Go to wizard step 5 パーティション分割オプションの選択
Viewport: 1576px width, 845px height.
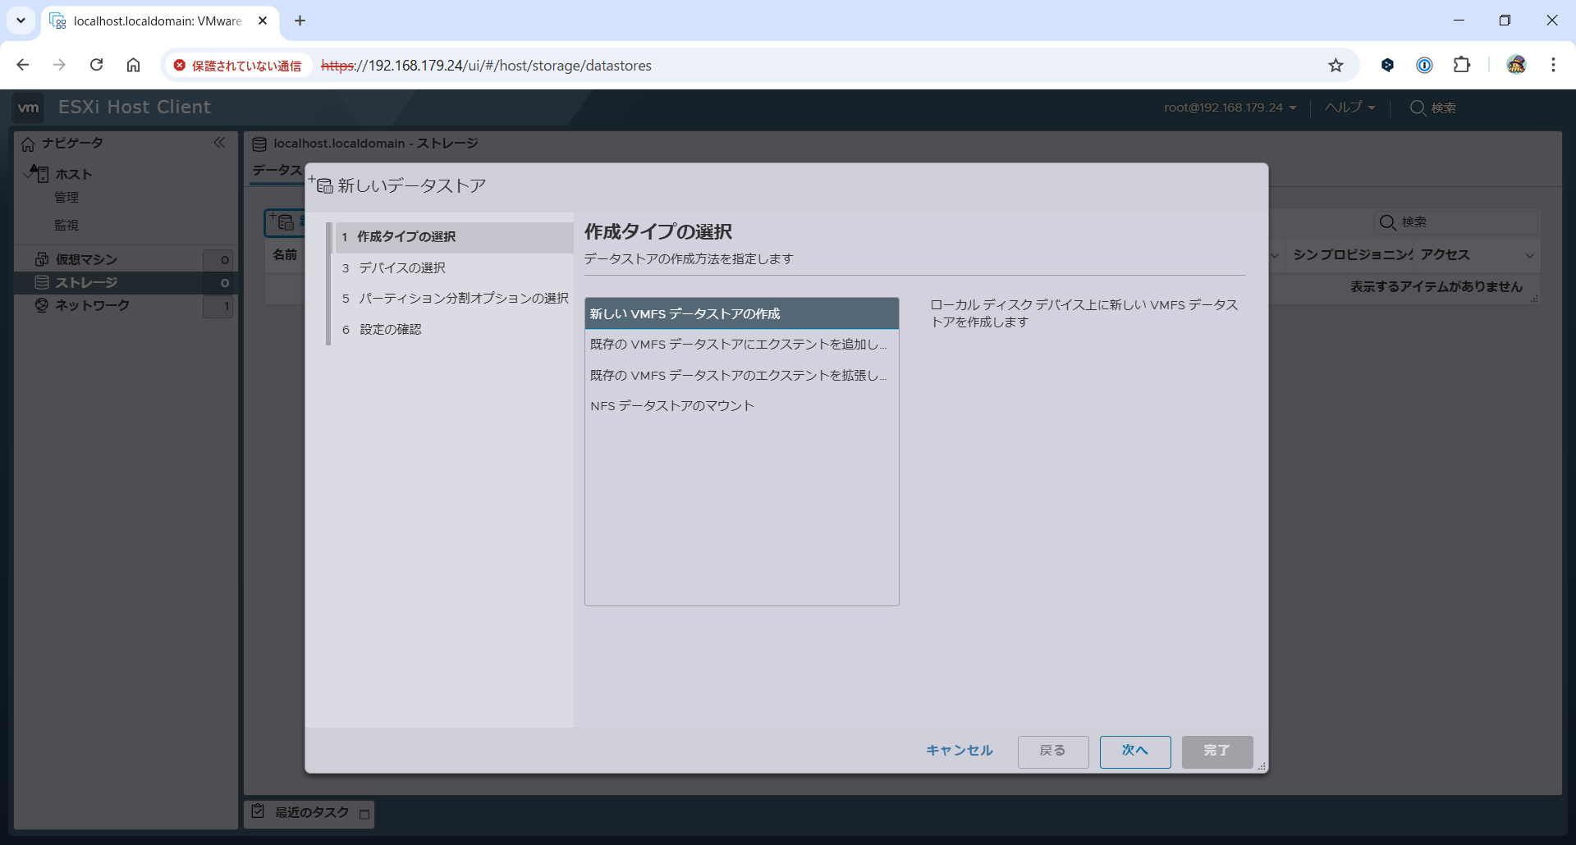[x=454, y=299]
